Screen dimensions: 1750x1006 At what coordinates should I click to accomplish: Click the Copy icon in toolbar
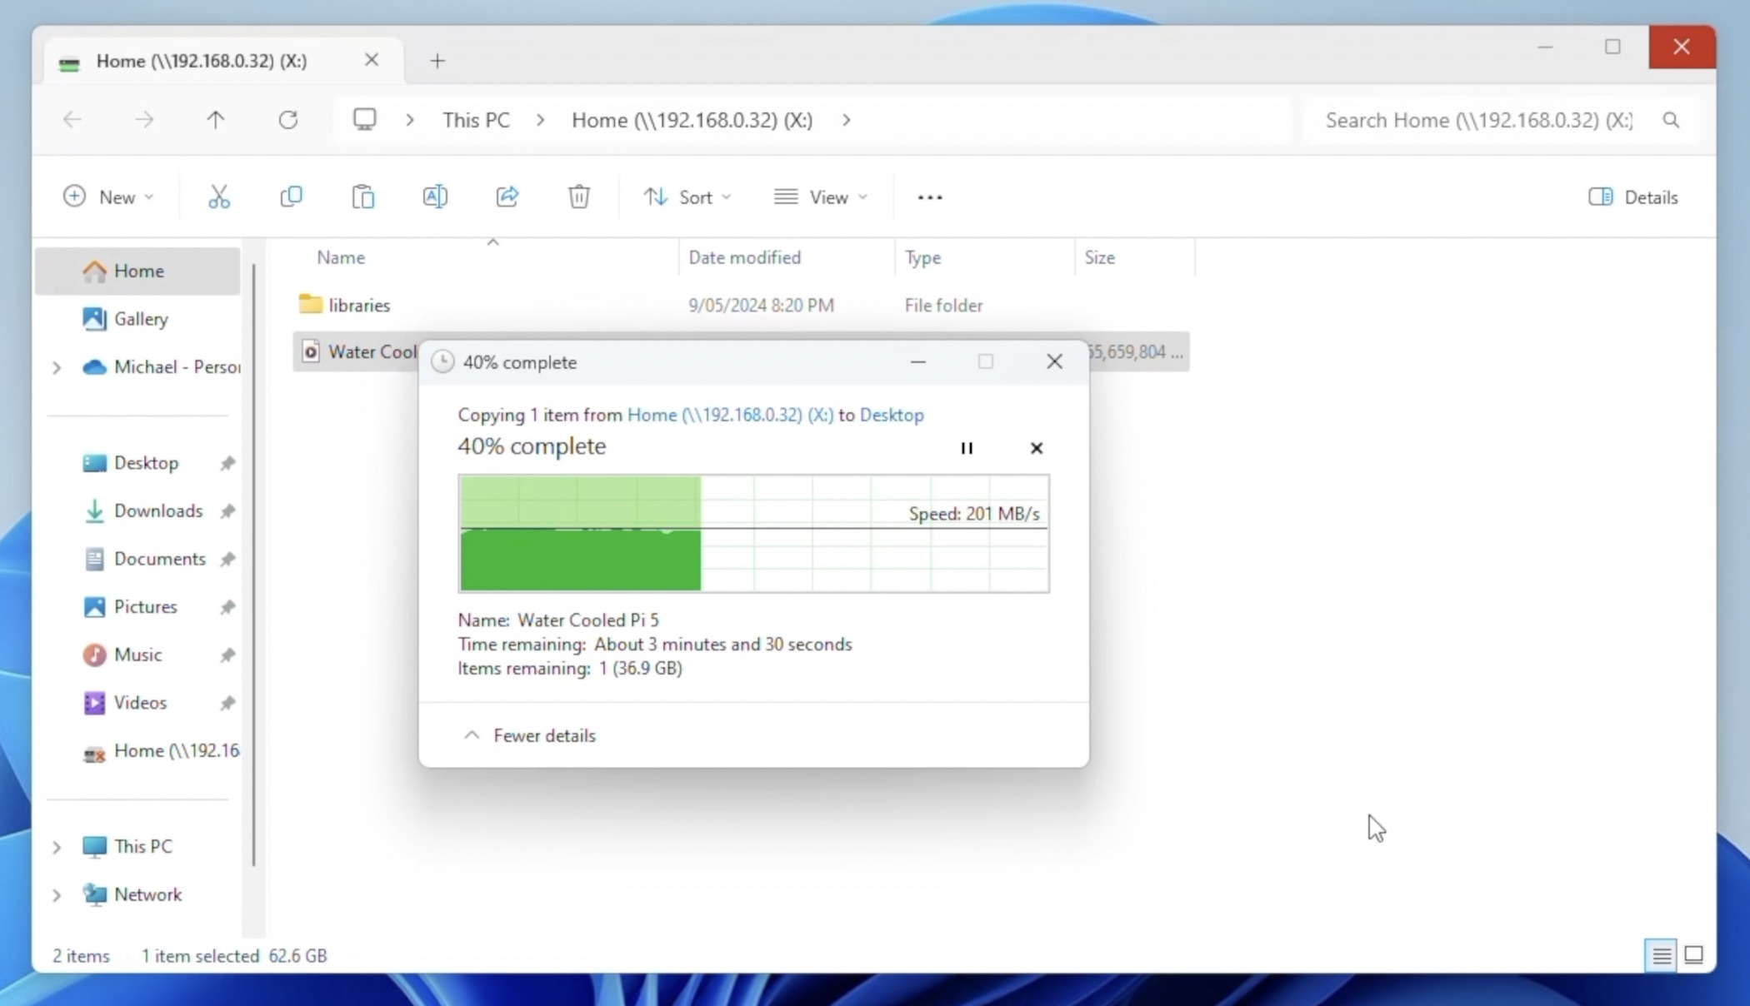tap(291, 197)
